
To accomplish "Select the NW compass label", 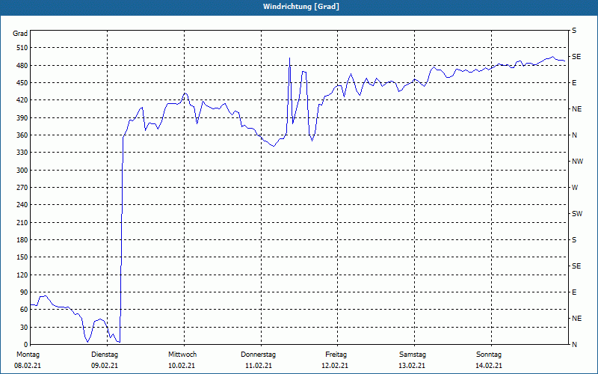I will [577, 162].
